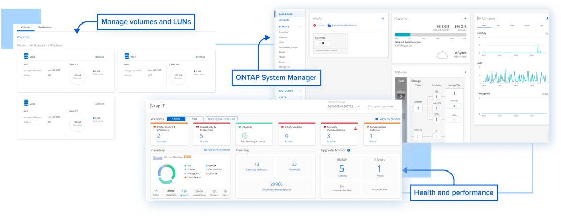Screen dimensions: 561x216
Task: Open the Health panel arrow icon
Action: [x=383, y=18]
